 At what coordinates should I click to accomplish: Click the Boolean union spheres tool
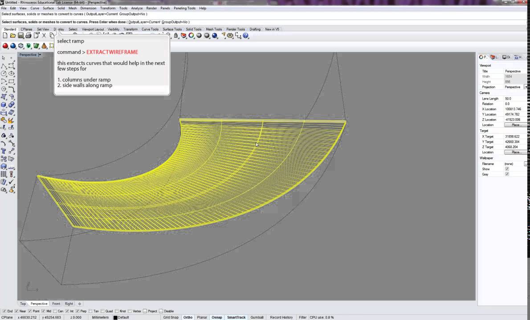12,104
